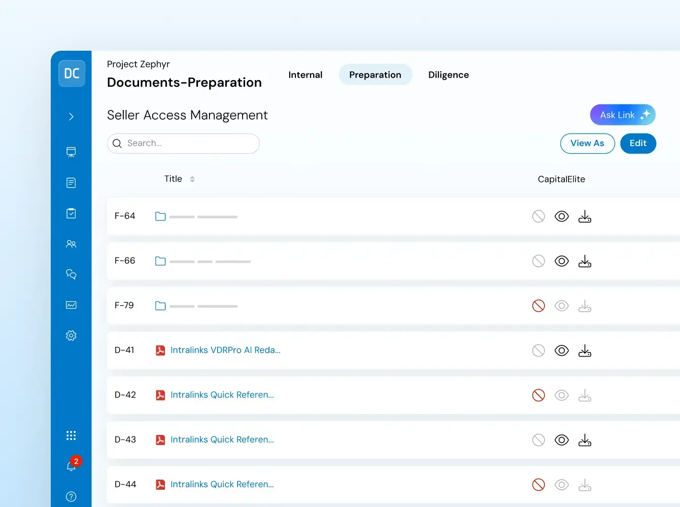Switch to the Diligence tab
680x507 pixels.
(x=448, y=75)
